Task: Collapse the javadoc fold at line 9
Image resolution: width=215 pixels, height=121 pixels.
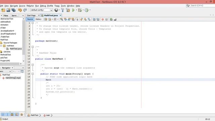Action: pos(33,47)
